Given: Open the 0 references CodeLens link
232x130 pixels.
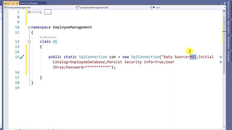Looking at the screenshot, I should tap(48, 37).
